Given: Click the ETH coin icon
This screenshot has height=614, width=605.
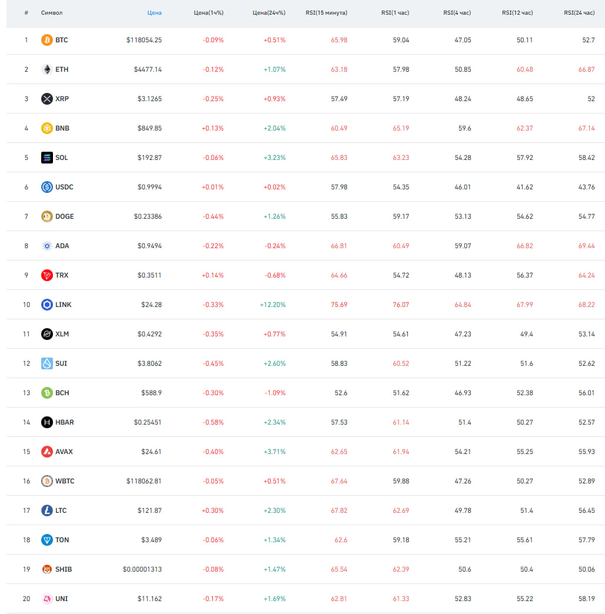Looking at the screenshot, I should tap(46, 69).
